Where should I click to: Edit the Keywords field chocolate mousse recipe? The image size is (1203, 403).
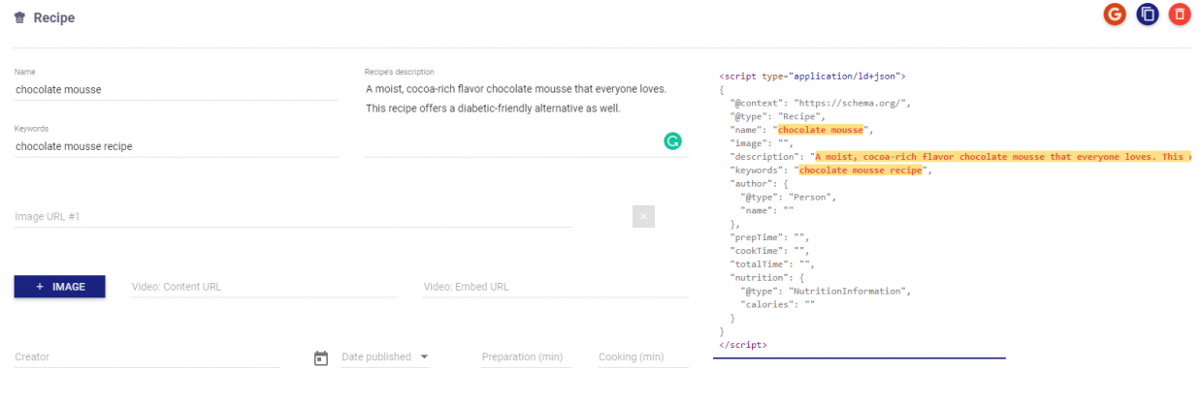(176, 146)
